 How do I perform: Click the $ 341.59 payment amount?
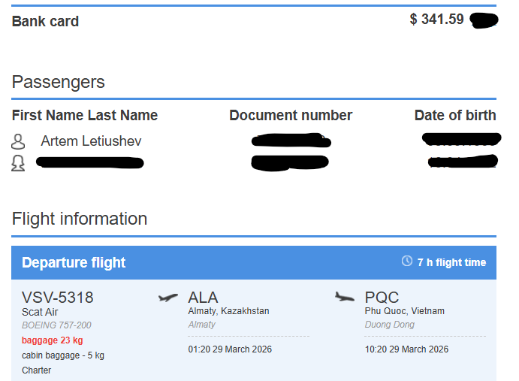point(436,20)
